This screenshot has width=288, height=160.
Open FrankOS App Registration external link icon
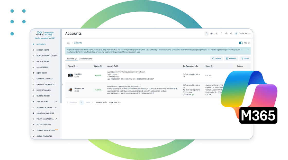point(153,79)
